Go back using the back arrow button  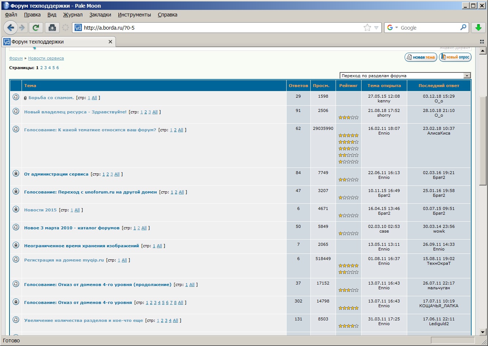pyautogui.click(x=10, y=27)
